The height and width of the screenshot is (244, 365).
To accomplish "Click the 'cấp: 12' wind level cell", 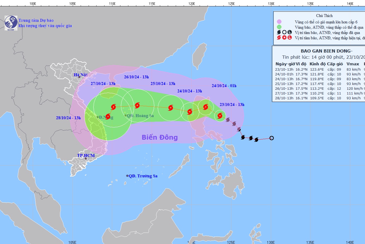I will 334,89.
